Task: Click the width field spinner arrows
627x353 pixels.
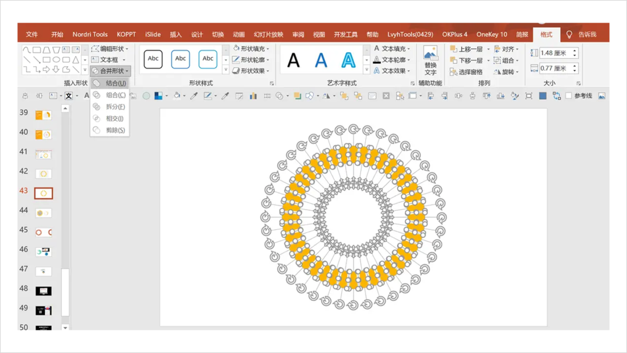Action: 575,69
